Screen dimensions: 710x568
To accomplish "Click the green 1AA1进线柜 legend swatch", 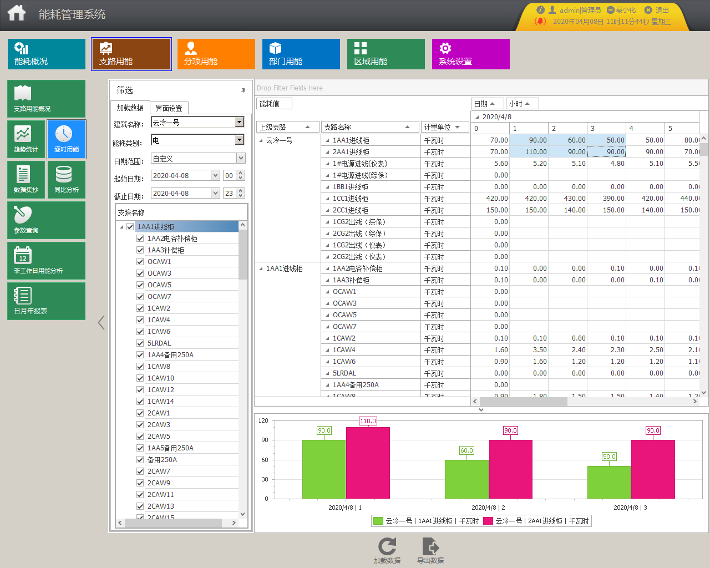I will tap(378, 521).
